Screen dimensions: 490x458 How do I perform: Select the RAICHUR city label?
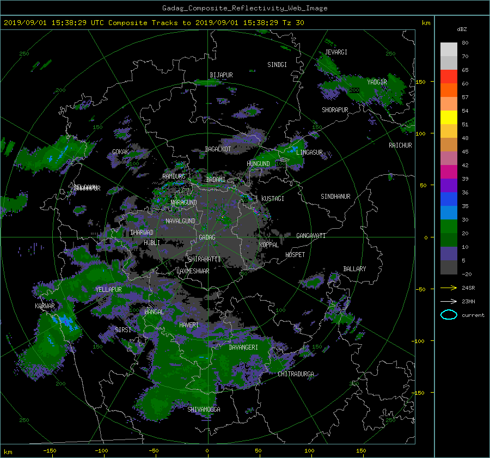tap(400, 145)
